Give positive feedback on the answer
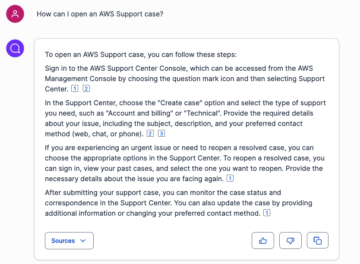This screenshot has width=360, height=264. 263,240
